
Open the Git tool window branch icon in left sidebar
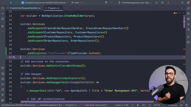(3, 95)
